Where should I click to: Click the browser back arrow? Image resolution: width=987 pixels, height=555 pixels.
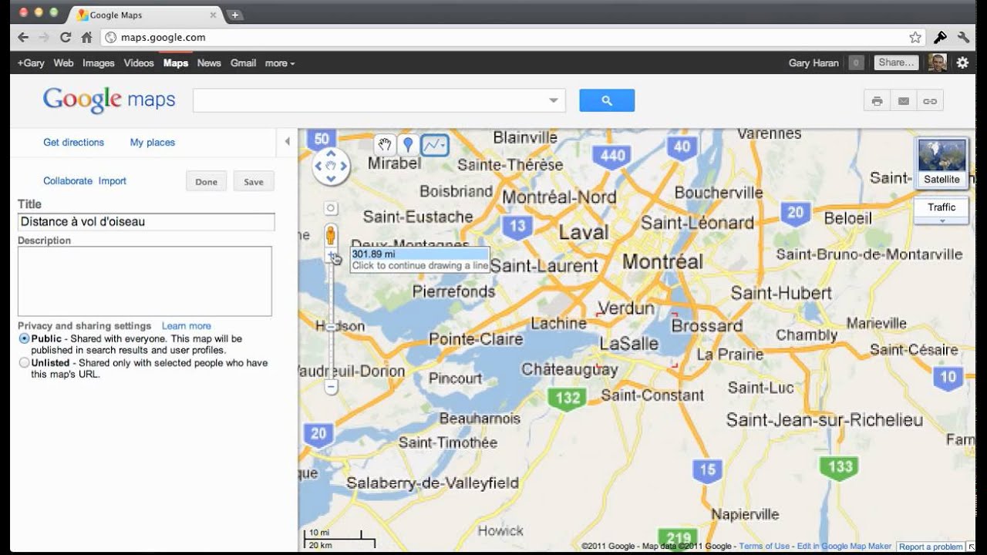click(x=23, y=37)
